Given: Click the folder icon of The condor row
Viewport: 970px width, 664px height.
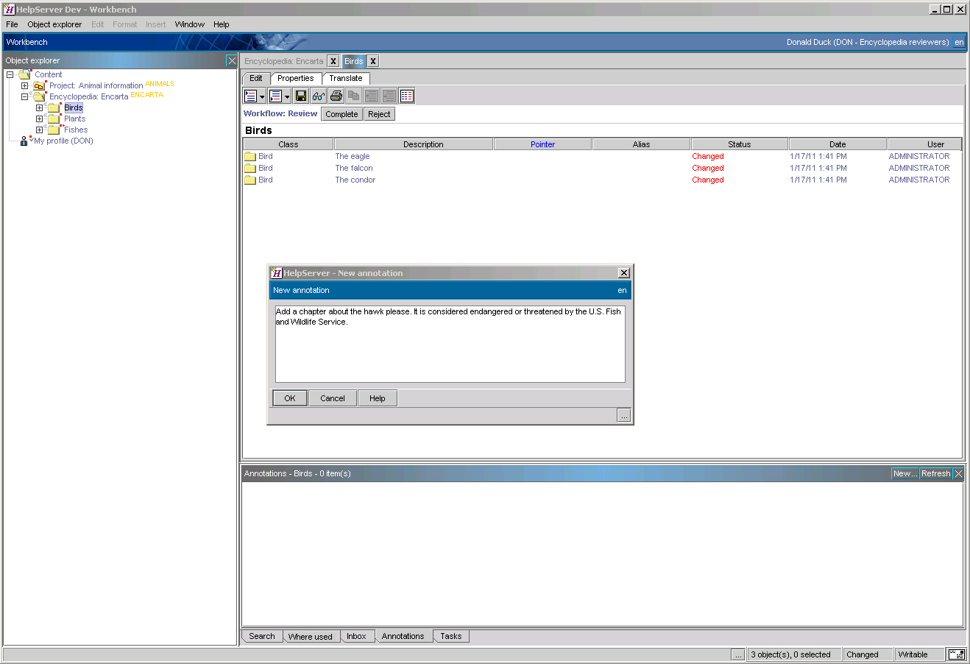Looking at the screenshot, I should tap(250, 180).
